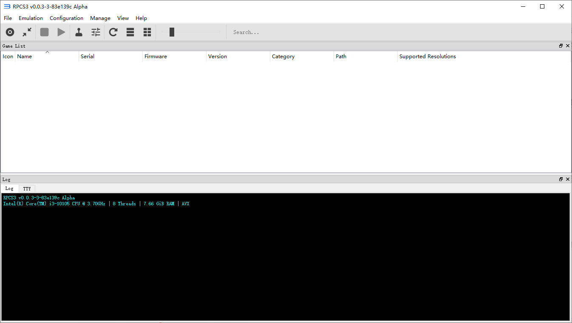Sort game list by Serial column
Viewport: 572px width, 323px height.
coord(110,56)
